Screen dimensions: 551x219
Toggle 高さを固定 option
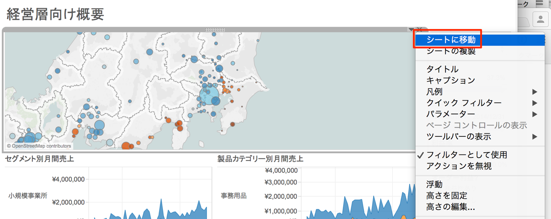[x=447, y=195]
